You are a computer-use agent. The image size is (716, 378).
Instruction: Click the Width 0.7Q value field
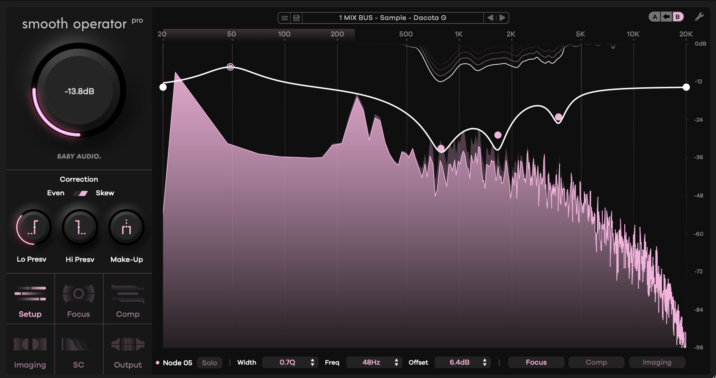point(289,362)
